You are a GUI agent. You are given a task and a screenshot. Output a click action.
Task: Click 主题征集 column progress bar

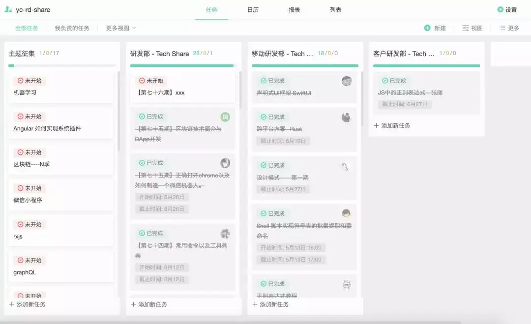(62, 66)
